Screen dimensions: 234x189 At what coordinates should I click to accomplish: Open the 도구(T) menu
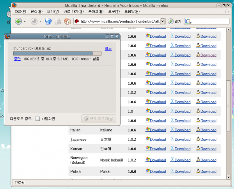coord(114,11)
